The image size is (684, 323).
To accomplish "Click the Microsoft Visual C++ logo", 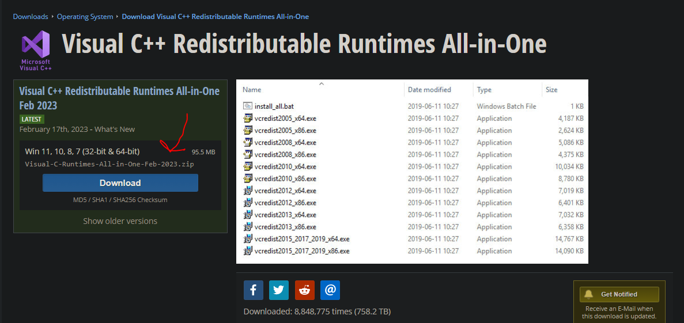I will click(x=36, y=50).
